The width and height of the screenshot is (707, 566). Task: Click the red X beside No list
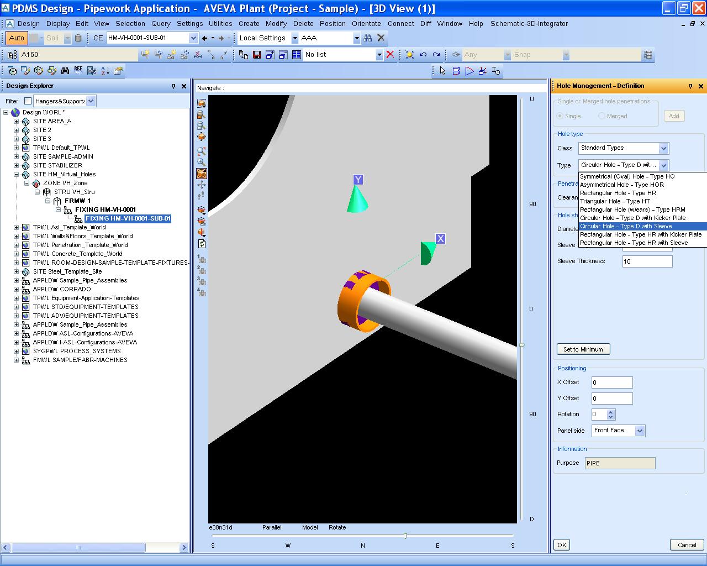click(391, 55)
